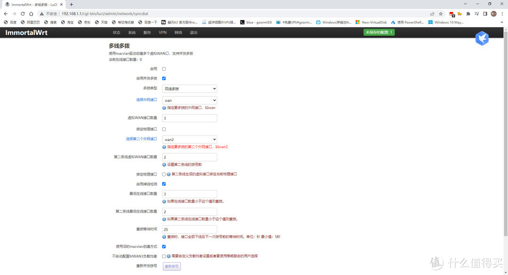This screenshot has width=508, height=275.
Task: Click the 未保存的配置 green badge
Action: (x=379, y=32)
